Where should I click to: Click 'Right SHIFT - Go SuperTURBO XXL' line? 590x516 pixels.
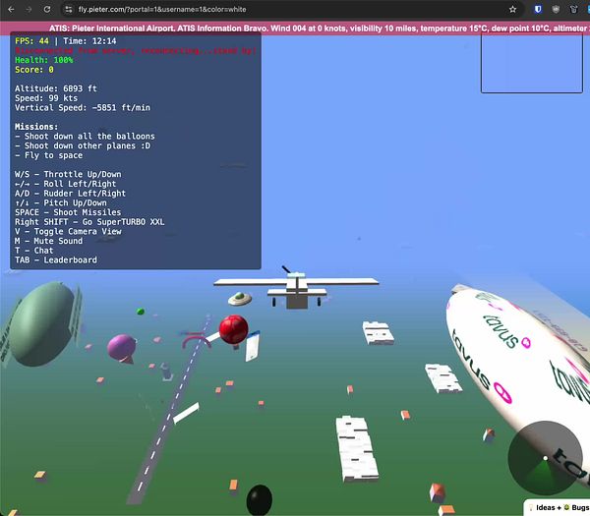[89, 222]
